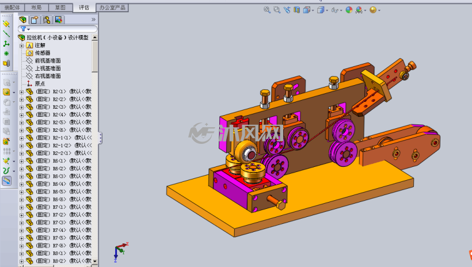Click the Apply Scene icon
The image size is (472, 267).
[x=359, y=10]
